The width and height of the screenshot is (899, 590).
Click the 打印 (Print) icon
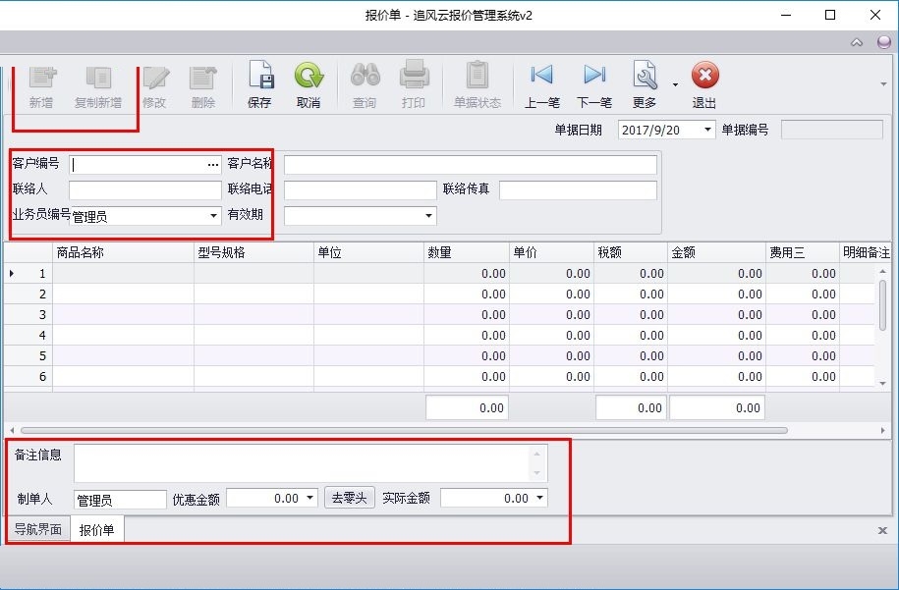pos(414,76)
